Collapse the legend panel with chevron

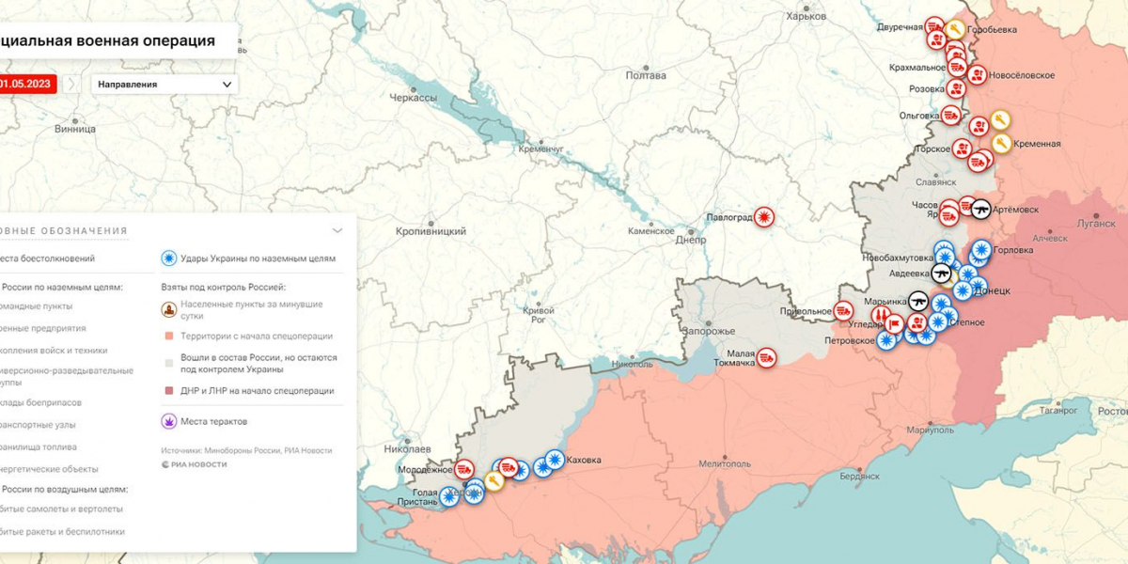(337, 230)
